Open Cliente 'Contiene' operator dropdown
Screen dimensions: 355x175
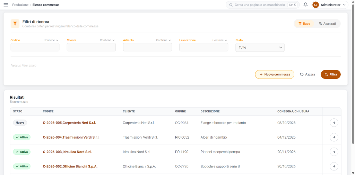107,40
